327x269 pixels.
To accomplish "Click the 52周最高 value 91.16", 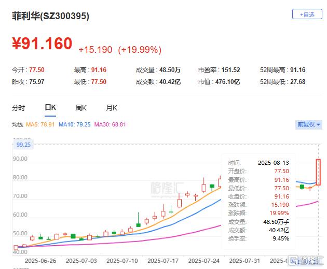I will click(x=297, y=70).
